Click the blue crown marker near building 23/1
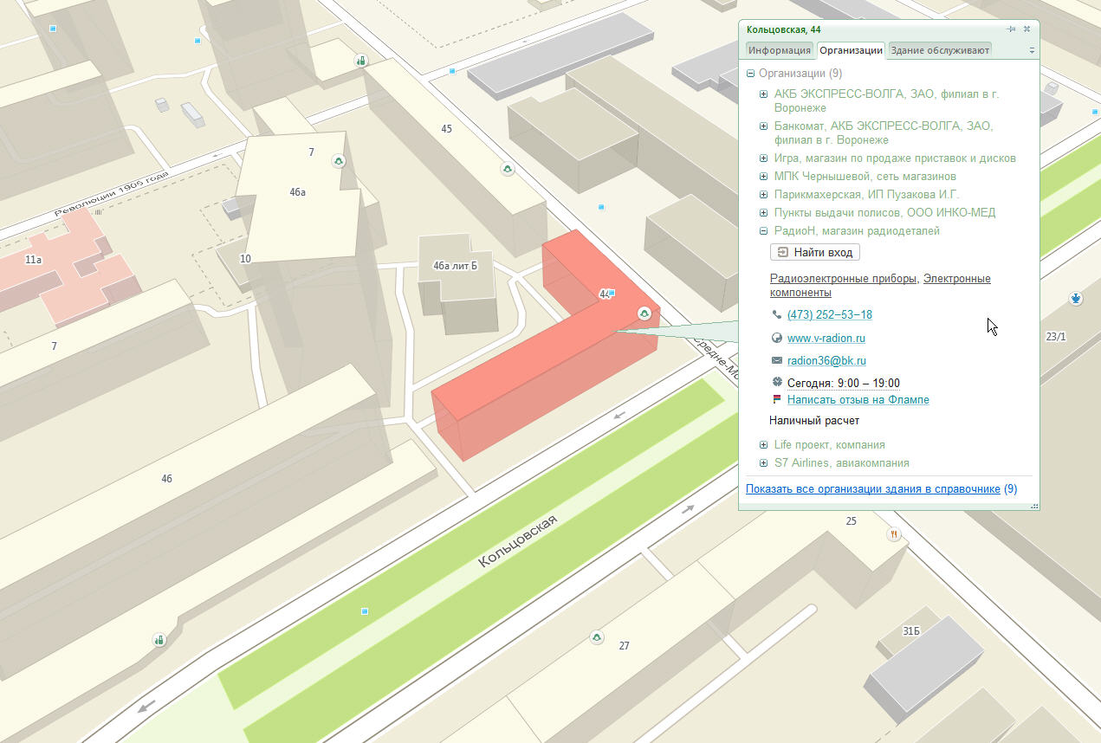 1076,300
